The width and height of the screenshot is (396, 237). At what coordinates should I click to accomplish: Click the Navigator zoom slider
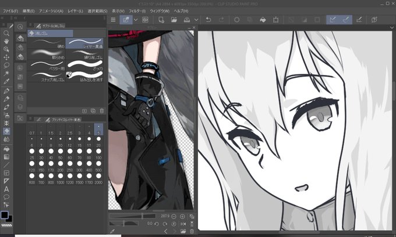point(132,216)
